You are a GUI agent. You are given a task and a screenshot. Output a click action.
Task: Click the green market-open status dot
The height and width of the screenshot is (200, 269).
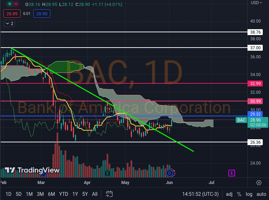[10, 4]
